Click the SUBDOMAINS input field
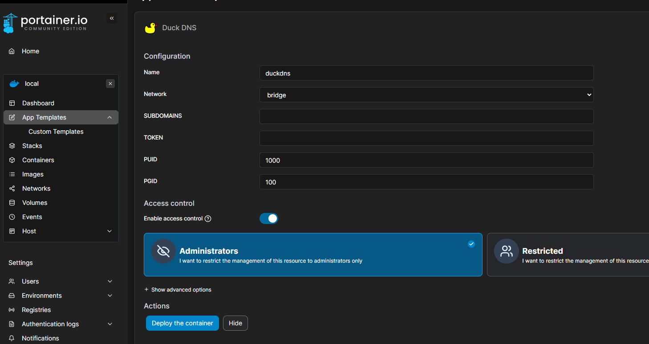The width and height of the screenshot is (649, 344). pyautogui.click(x=426, y=116)
